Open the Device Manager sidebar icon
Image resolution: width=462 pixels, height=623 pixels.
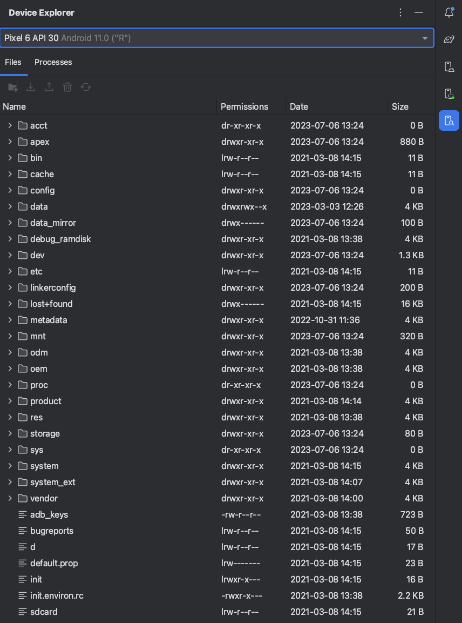(449, 66)
